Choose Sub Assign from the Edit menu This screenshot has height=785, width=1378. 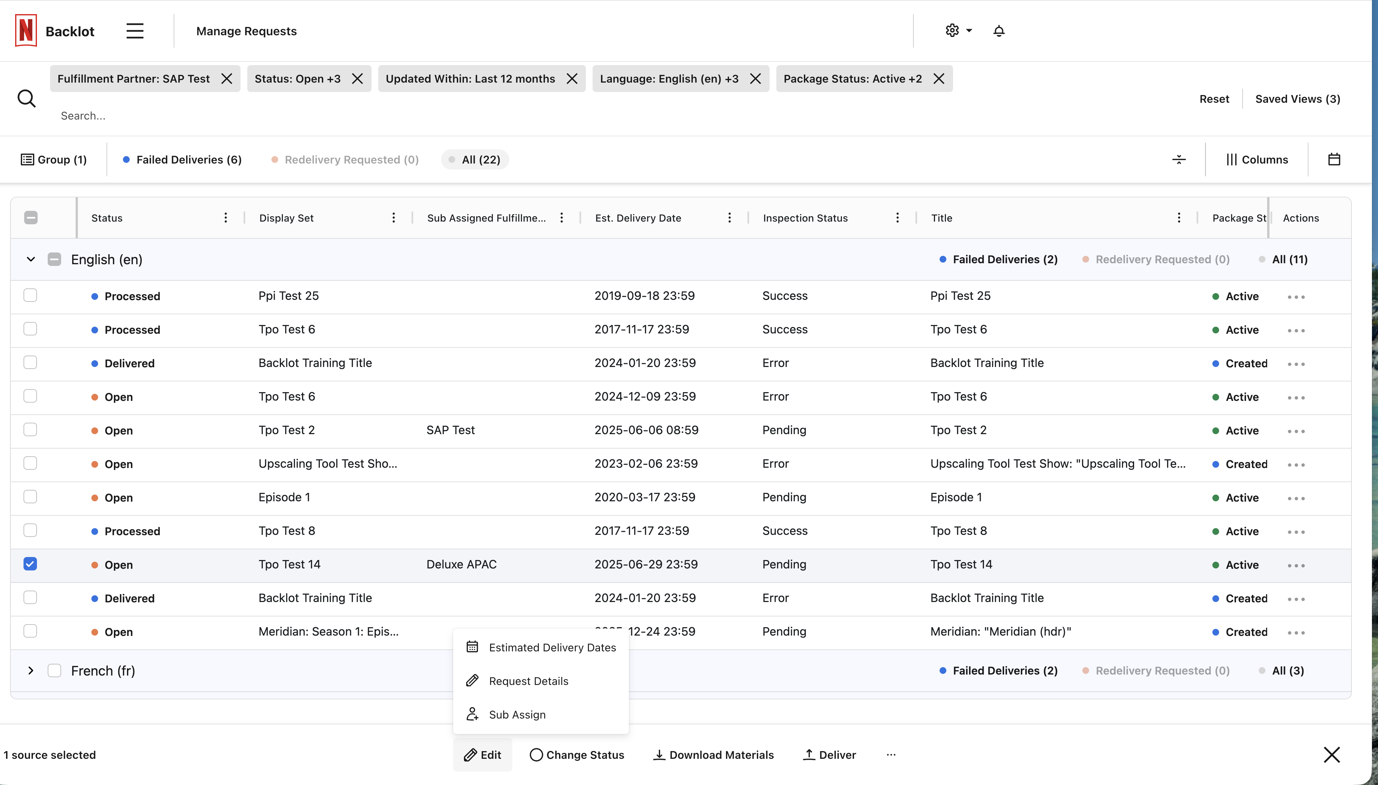[517, 714]
